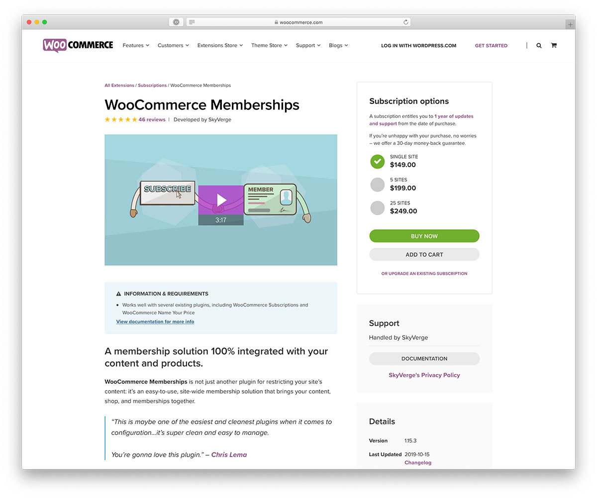This screenshot has width=597, height=498.
Task: Open the Theme Store menu
Action: 270,45
